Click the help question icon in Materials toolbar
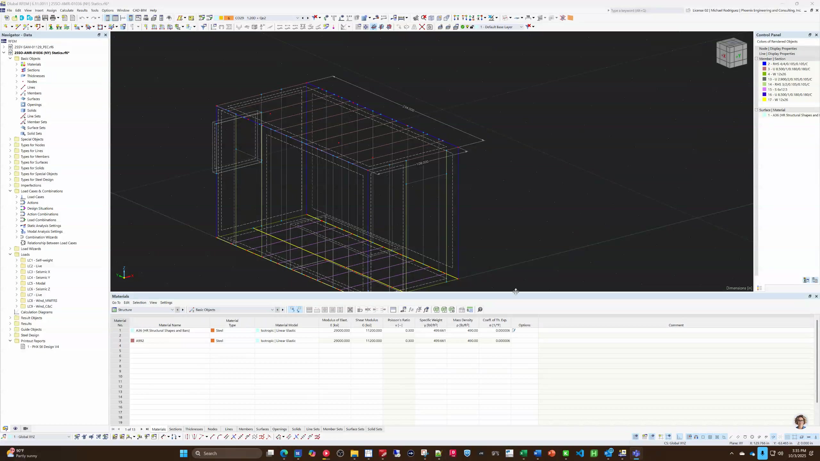Image resolution: width=820 pixels, height=461 pixels. click(x=480, y=310)
